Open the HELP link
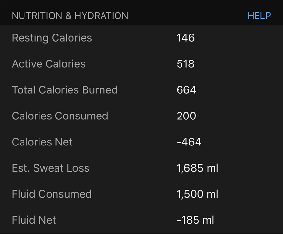The width and height of the screenshot is (283, 234). click(259, 16)
